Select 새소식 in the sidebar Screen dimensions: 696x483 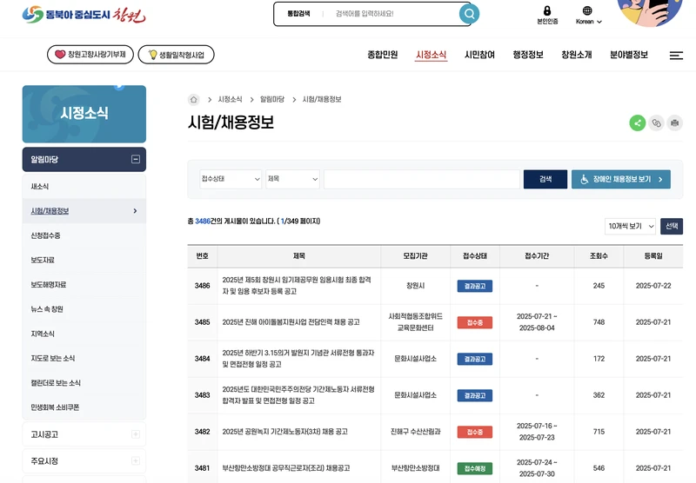click(84, 187)
